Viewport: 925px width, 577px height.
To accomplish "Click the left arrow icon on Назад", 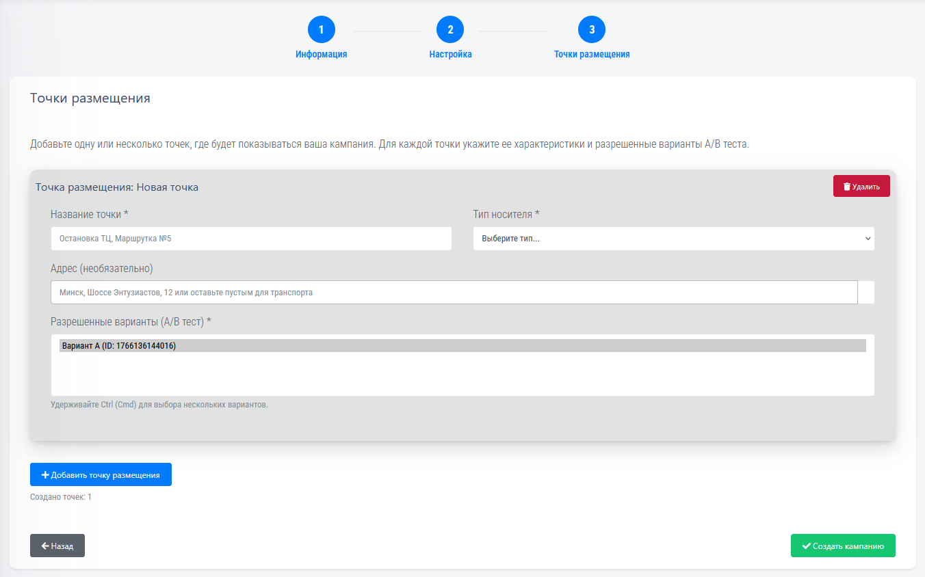I will 44,546.
